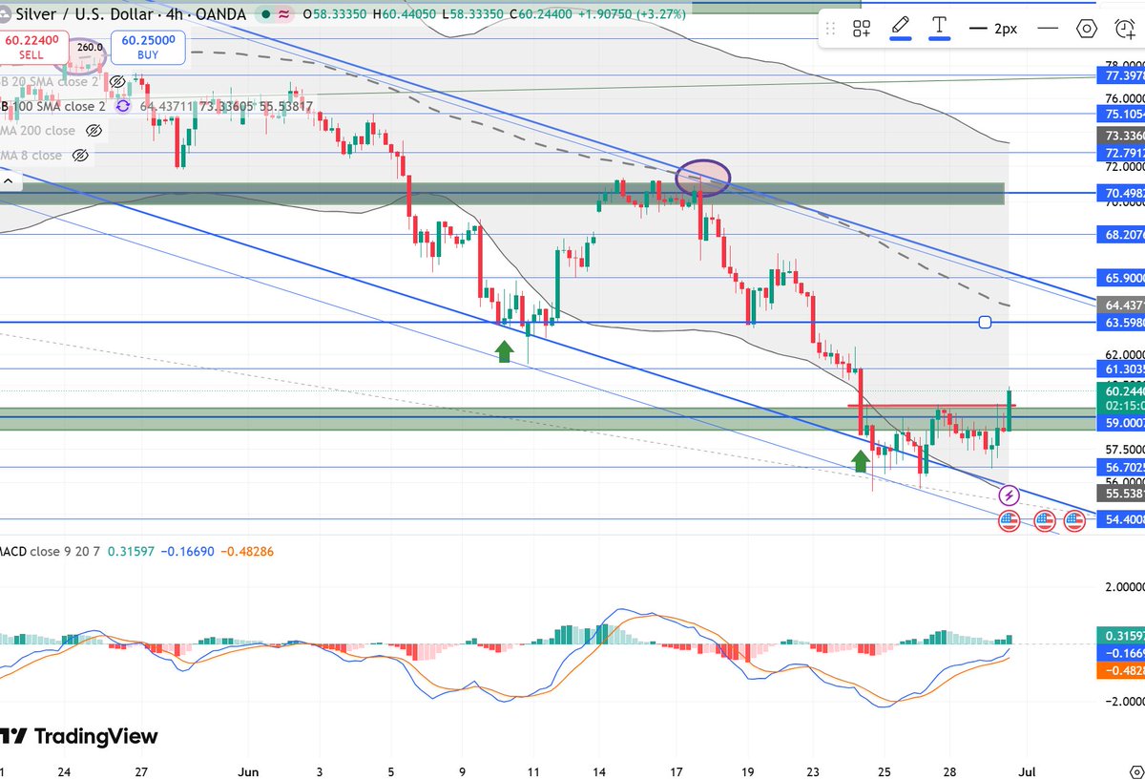
Task: Open drawing settings hexagon icon
Action: pyautogui.click(x=1087, y=29)
